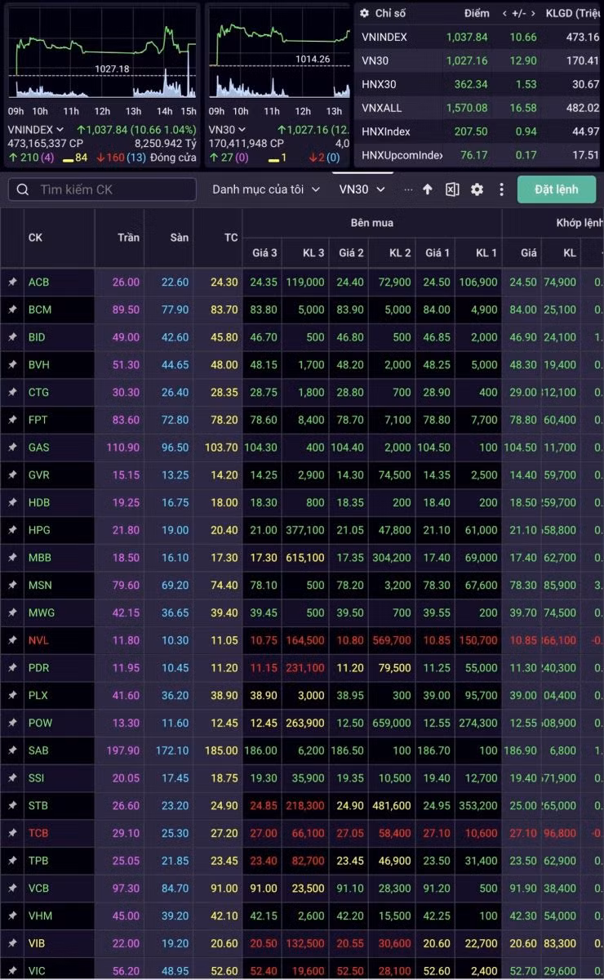This screenshot has height=980, width=604.
Task: Sort by TC column header
Action: 231,238
